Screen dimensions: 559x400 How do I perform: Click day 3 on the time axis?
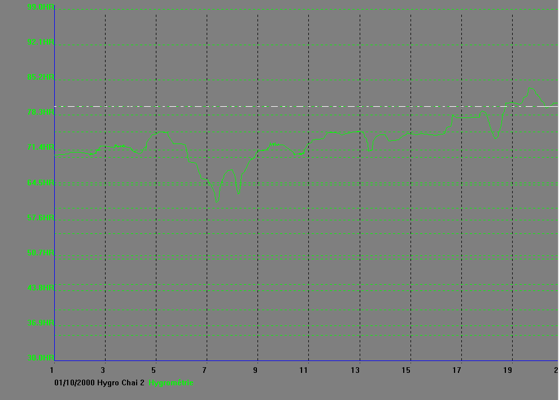103,370
